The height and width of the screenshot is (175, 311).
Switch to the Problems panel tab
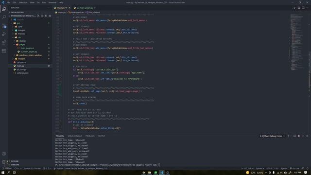[x=90, y=136]
